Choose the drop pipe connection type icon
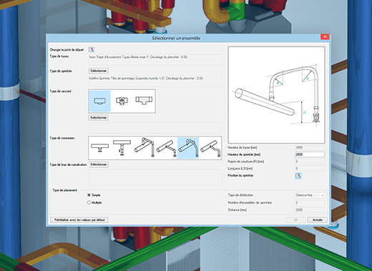 click(122, 147)
